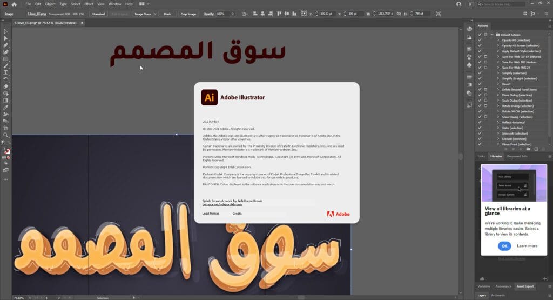Image resolution: width=553 pixels, height=300 pixels.
Task: Switch to the Asset Export tab
Action: [x=525, y=286]
